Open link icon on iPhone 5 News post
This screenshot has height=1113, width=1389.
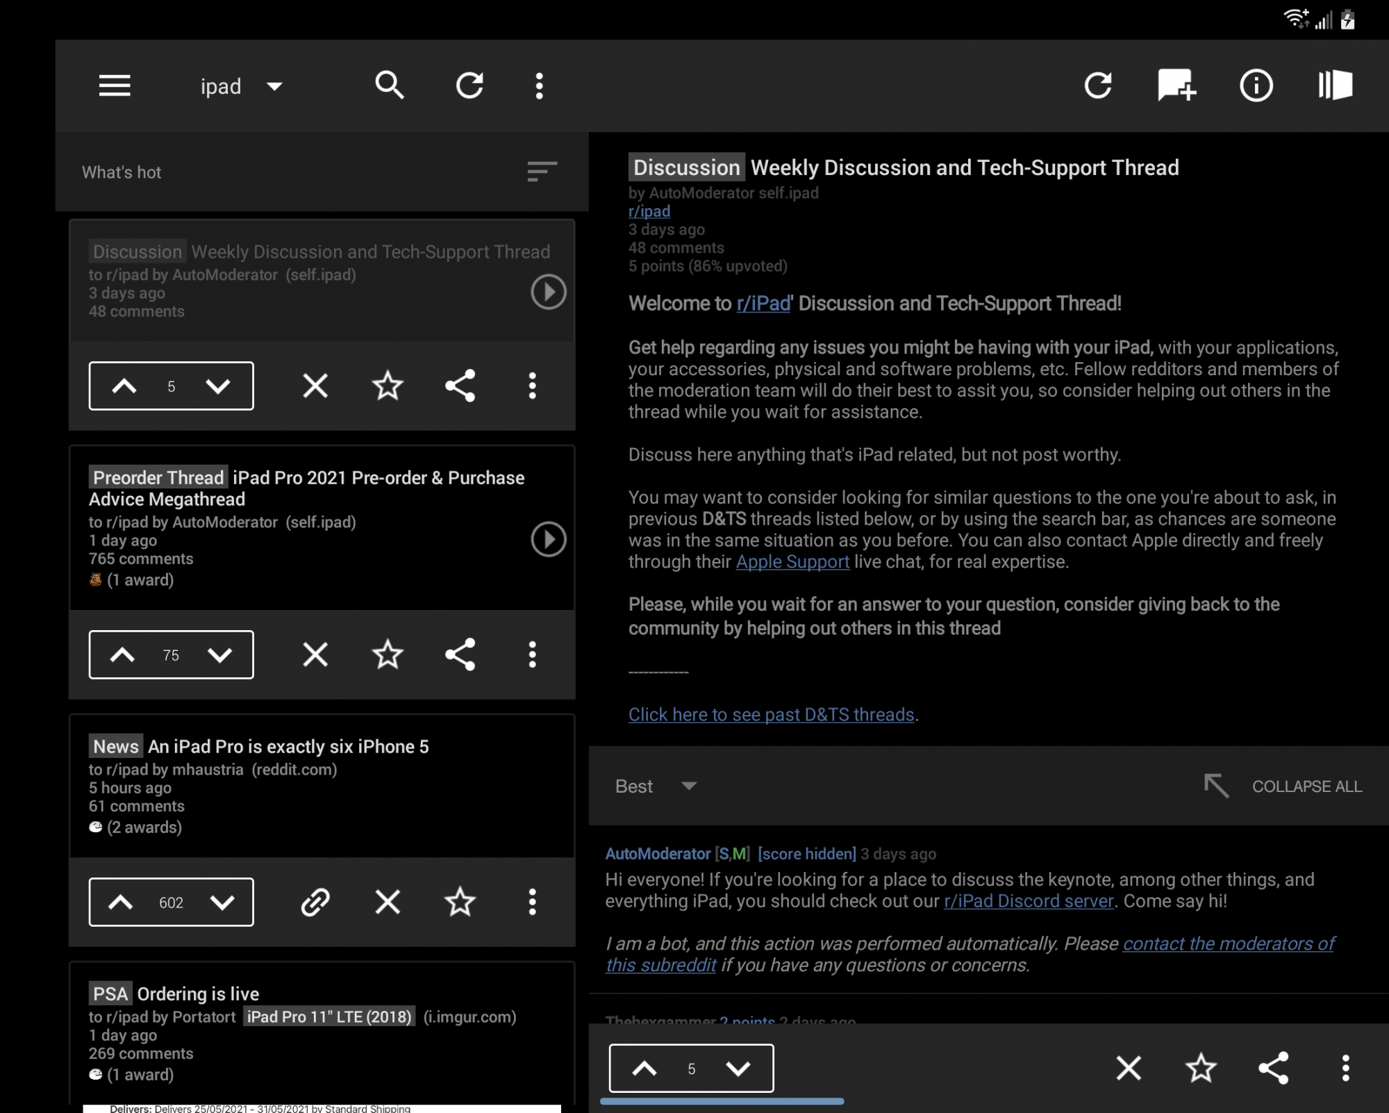[315, 902]
